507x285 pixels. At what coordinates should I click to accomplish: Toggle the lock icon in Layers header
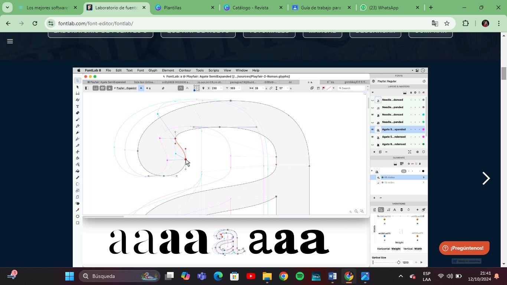(411, 92)
